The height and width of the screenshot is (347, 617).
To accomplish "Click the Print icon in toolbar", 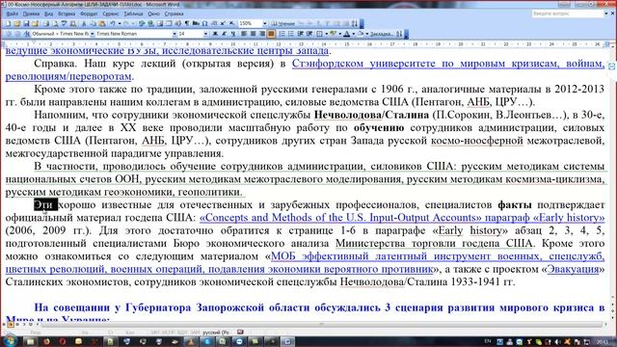I will tap(46, 23).
